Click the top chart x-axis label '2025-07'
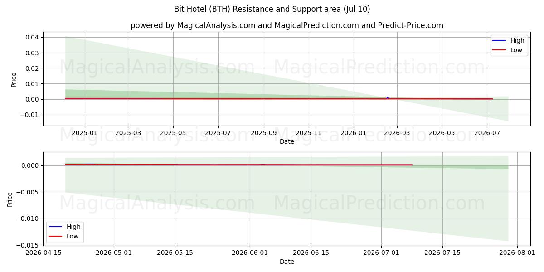Screen dimensions: 544x272 point(218,133)
